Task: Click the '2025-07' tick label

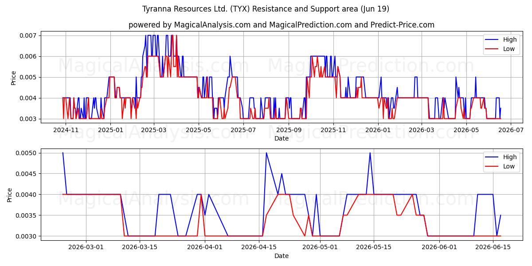Action: (x=243, y=130)
